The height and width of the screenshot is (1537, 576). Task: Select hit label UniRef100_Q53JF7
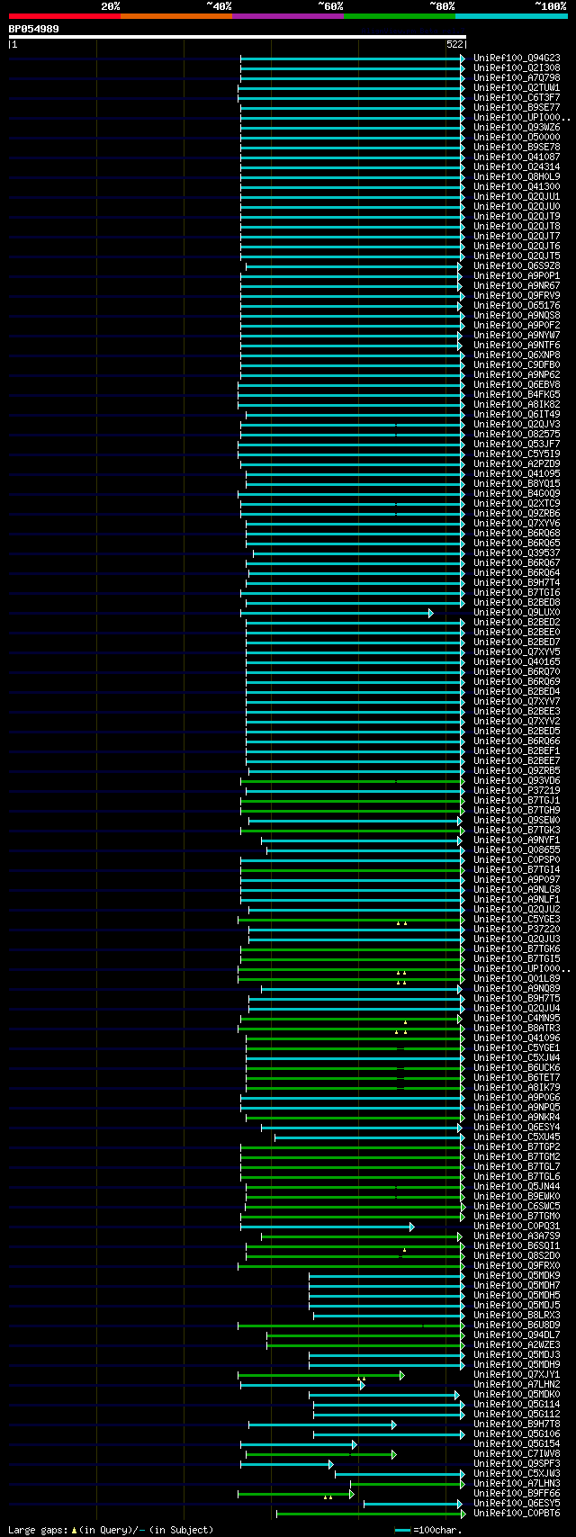[517, 445]
